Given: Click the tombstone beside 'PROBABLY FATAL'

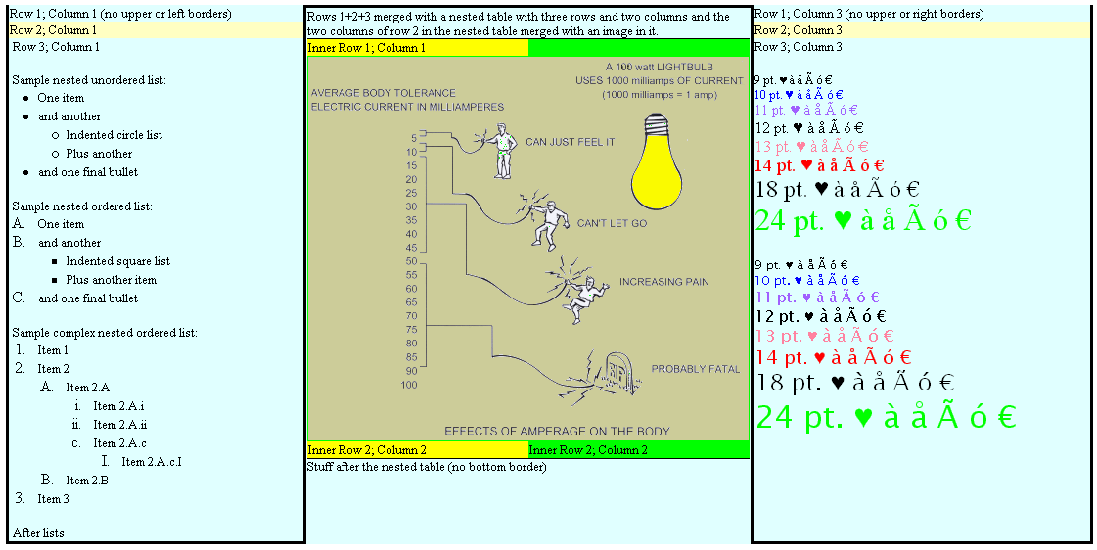Looking at the screenshot, I should (x=616, y=374).
